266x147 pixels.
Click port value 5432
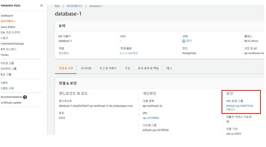tap(62, 118)
